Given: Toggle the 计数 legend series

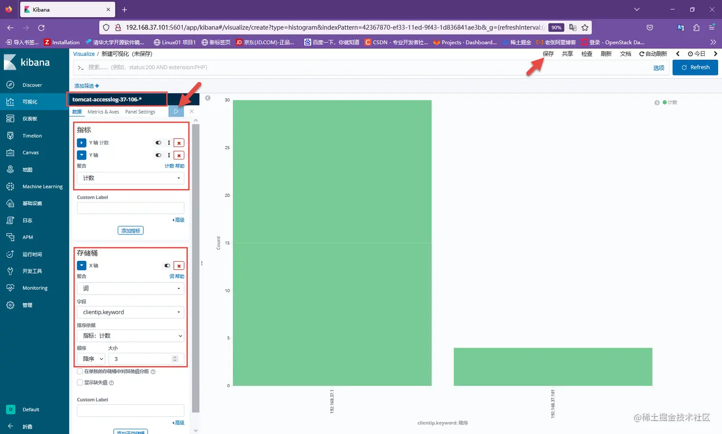Looking at the screenshot, I should pos(670,103).
